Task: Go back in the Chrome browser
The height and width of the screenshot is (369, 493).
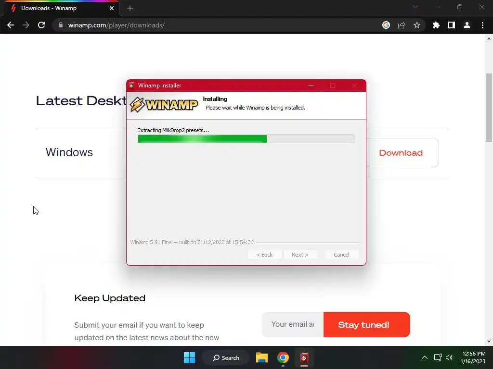Action: 11,25
